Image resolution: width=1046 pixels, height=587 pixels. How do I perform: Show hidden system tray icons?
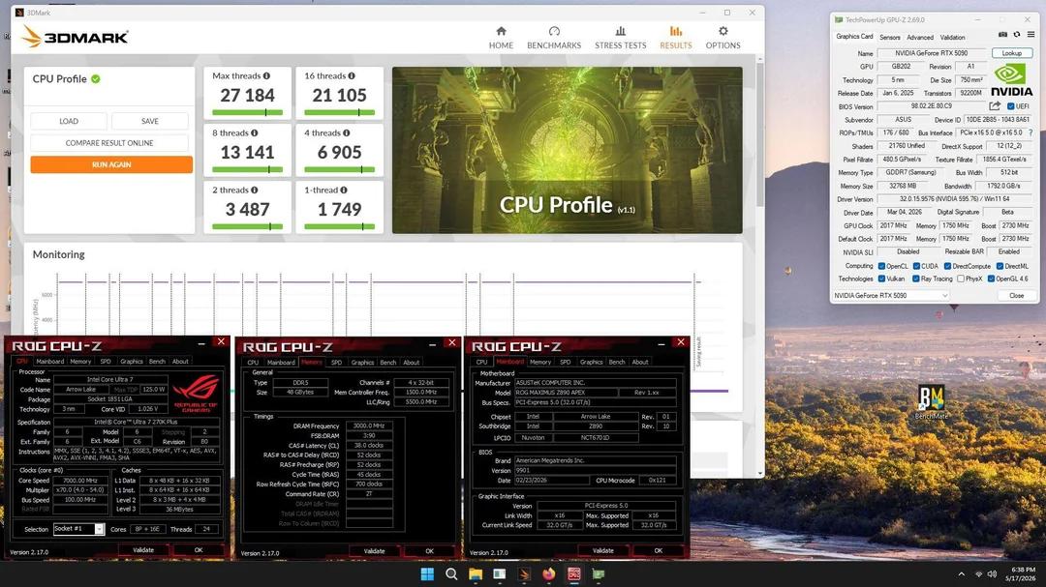click(962, 574)
